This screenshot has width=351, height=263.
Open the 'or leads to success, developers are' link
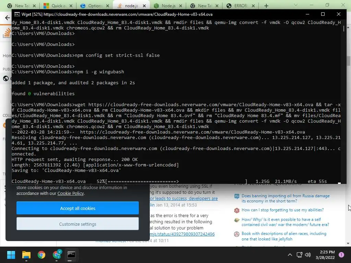pyautogui.click(x=184, y=199)
